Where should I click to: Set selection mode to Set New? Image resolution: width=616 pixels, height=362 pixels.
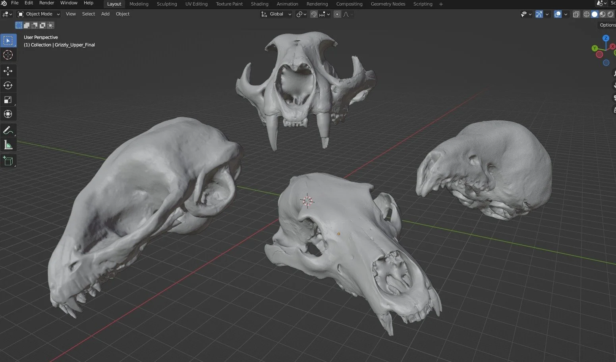(19, 25)
